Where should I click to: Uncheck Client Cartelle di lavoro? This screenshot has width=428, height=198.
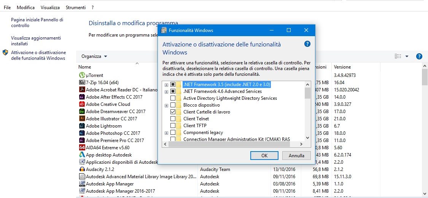coord(173,112)
